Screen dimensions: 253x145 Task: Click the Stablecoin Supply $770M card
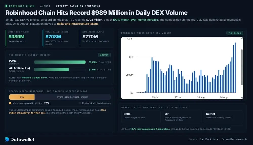(97, 38)
